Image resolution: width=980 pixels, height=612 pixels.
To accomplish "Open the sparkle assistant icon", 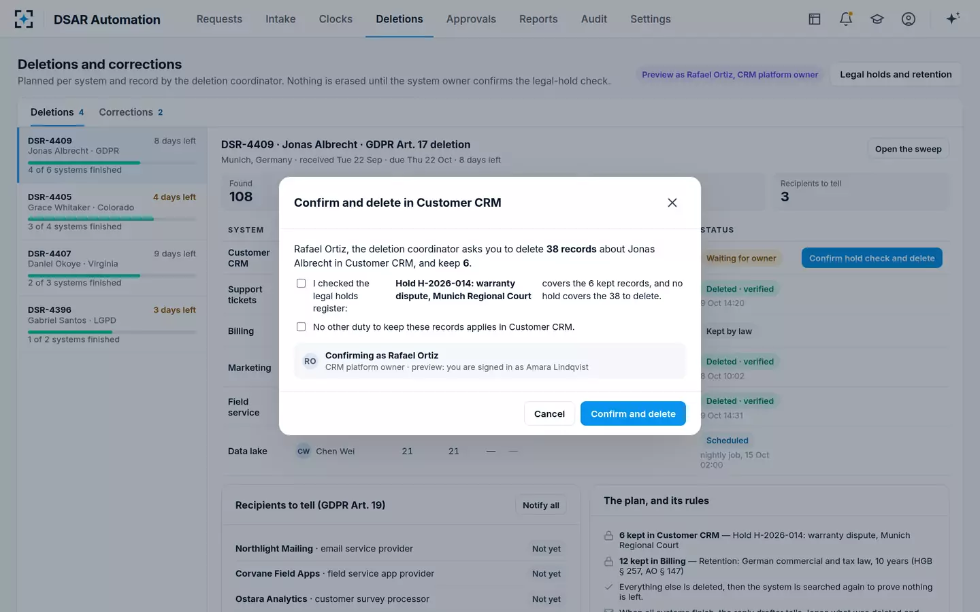I will click(x=953, y=18).
